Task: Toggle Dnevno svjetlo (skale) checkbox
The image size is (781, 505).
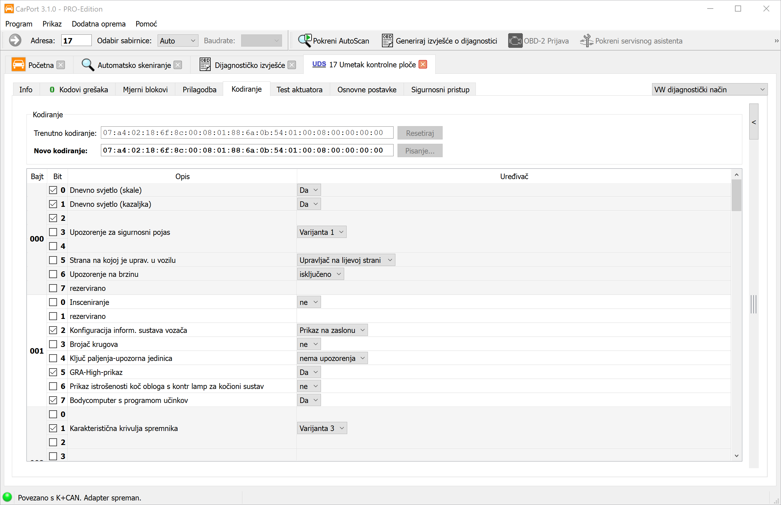Action: (x=53, y=190)
